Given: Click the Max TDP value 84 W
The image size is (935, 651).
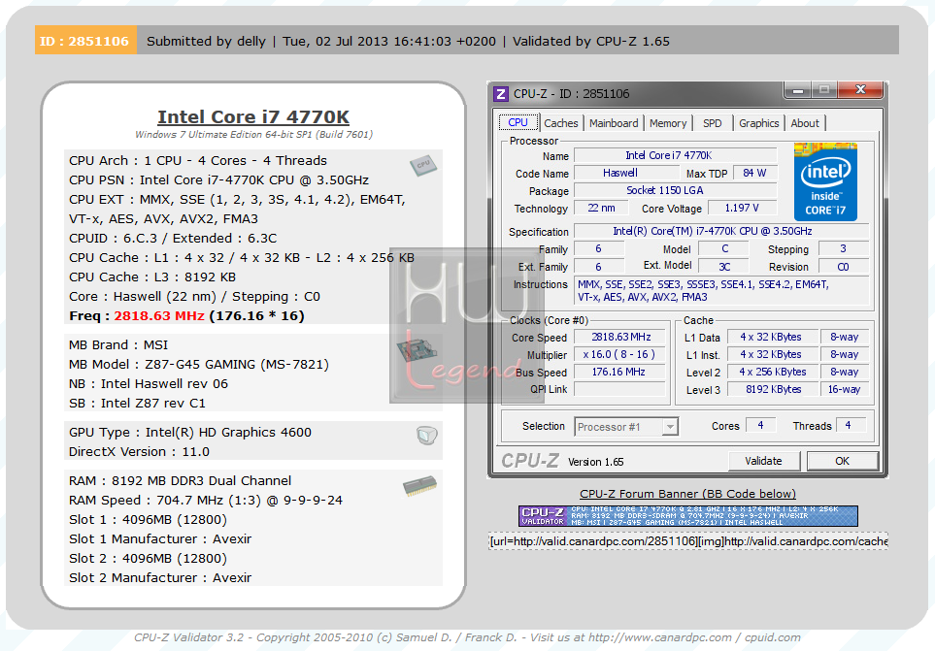Looking at the screenshot, I should click(x=754, y=173).
